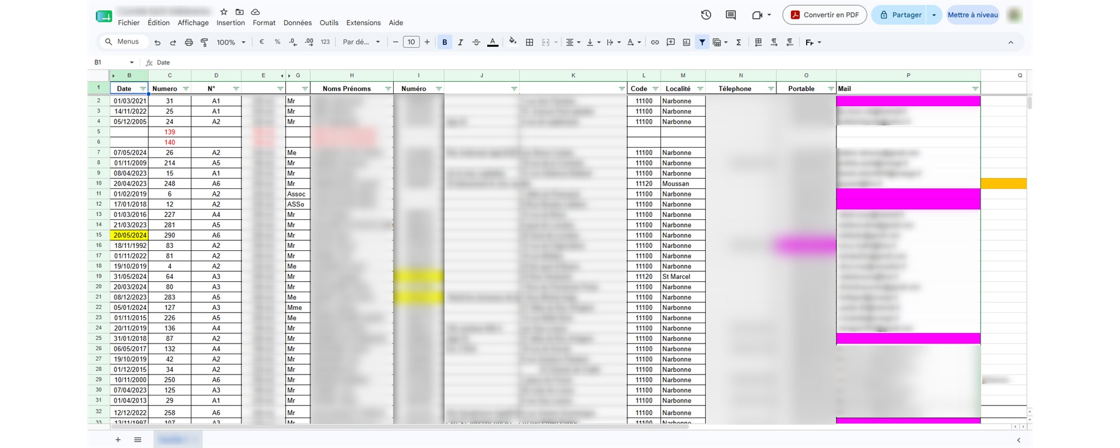Print the spreadsheet via printer icon
The height and width of the screenshot is (448, 1120).
click(x=188, y=43)
